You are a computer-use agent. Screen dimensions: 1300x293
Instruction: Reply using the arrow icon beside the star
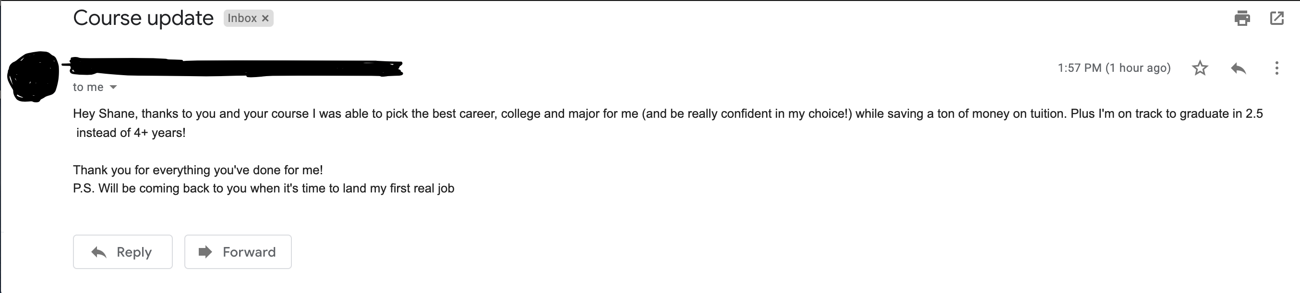pos(1239,68)
